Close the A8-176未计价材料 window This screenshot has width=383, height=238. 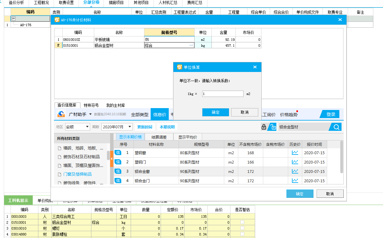coord(340,20)
